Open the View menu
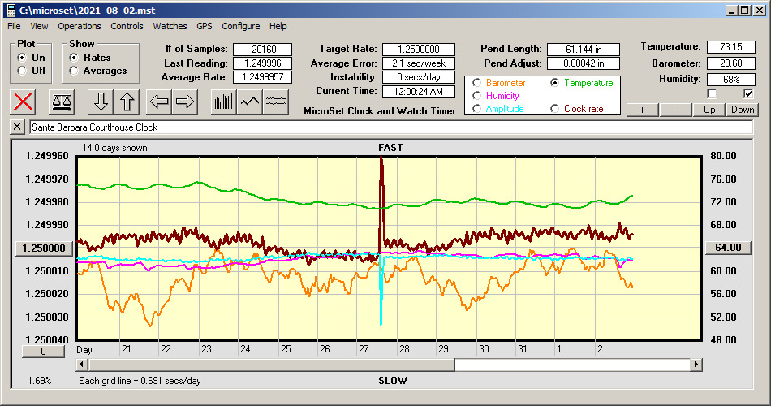 point(39,26)
